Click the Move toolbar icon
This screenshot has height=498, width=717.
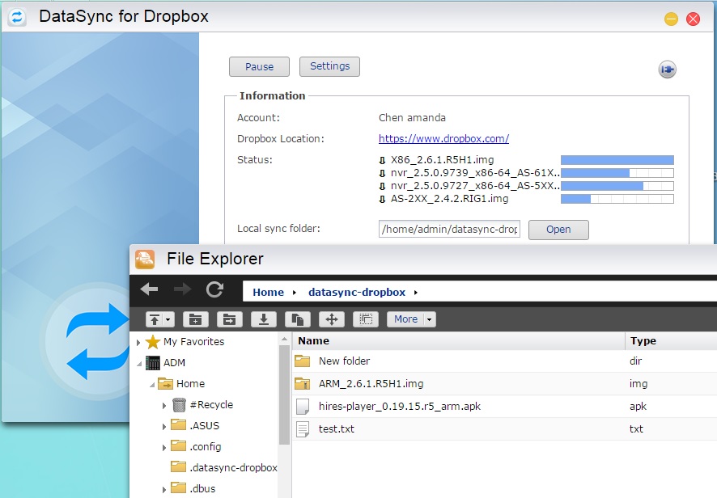332,319
